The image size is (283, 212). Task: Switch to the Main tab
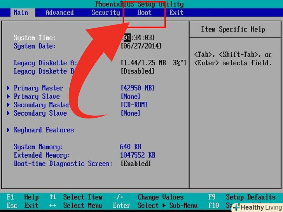21,12
